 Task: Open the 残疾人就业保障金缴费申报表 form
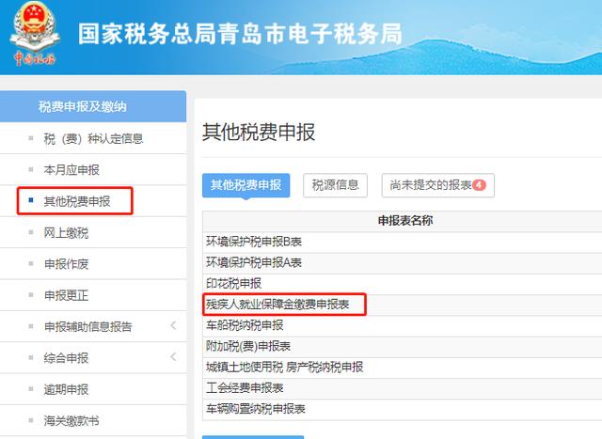click(278, 305)
